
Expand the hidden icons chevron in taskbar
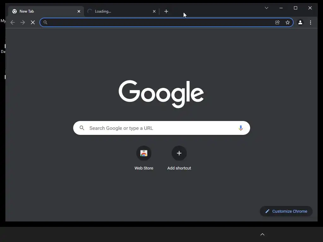262,234
